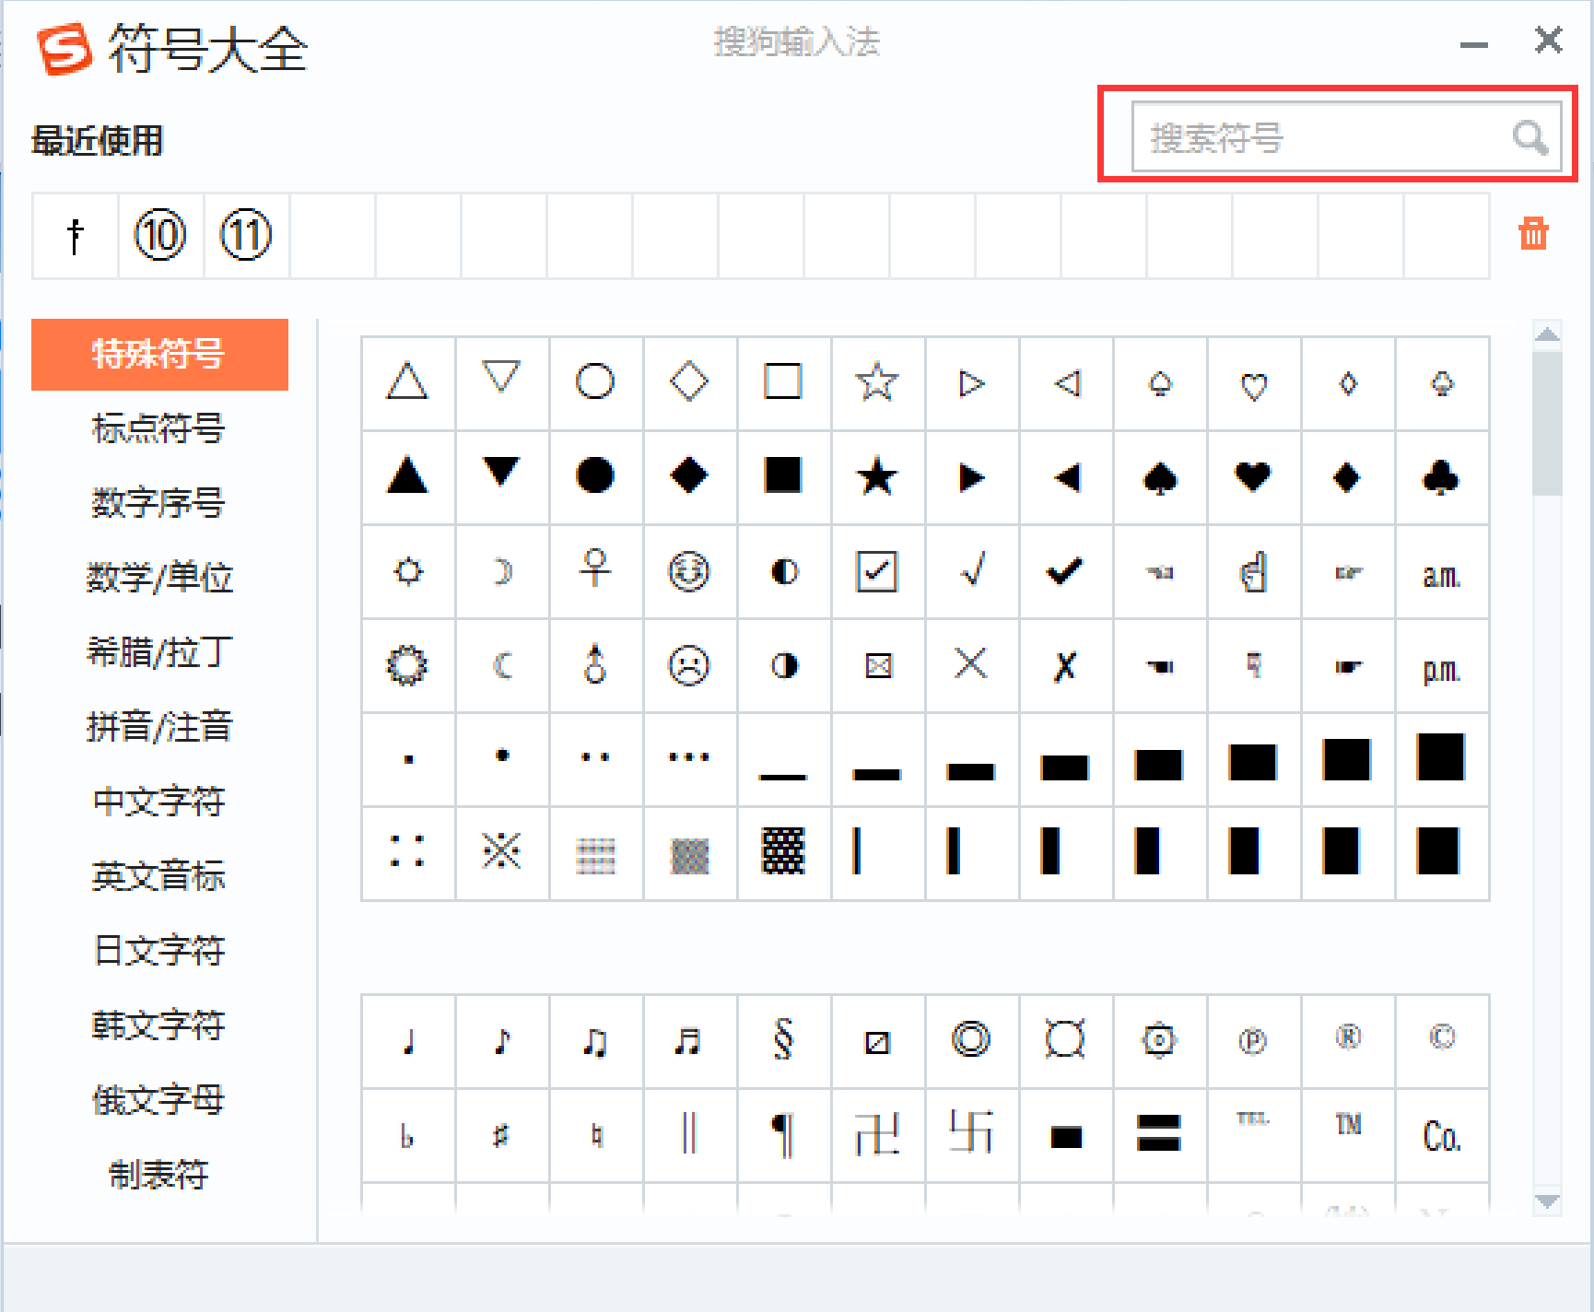Select 特殊符号 category

(159, 355)
